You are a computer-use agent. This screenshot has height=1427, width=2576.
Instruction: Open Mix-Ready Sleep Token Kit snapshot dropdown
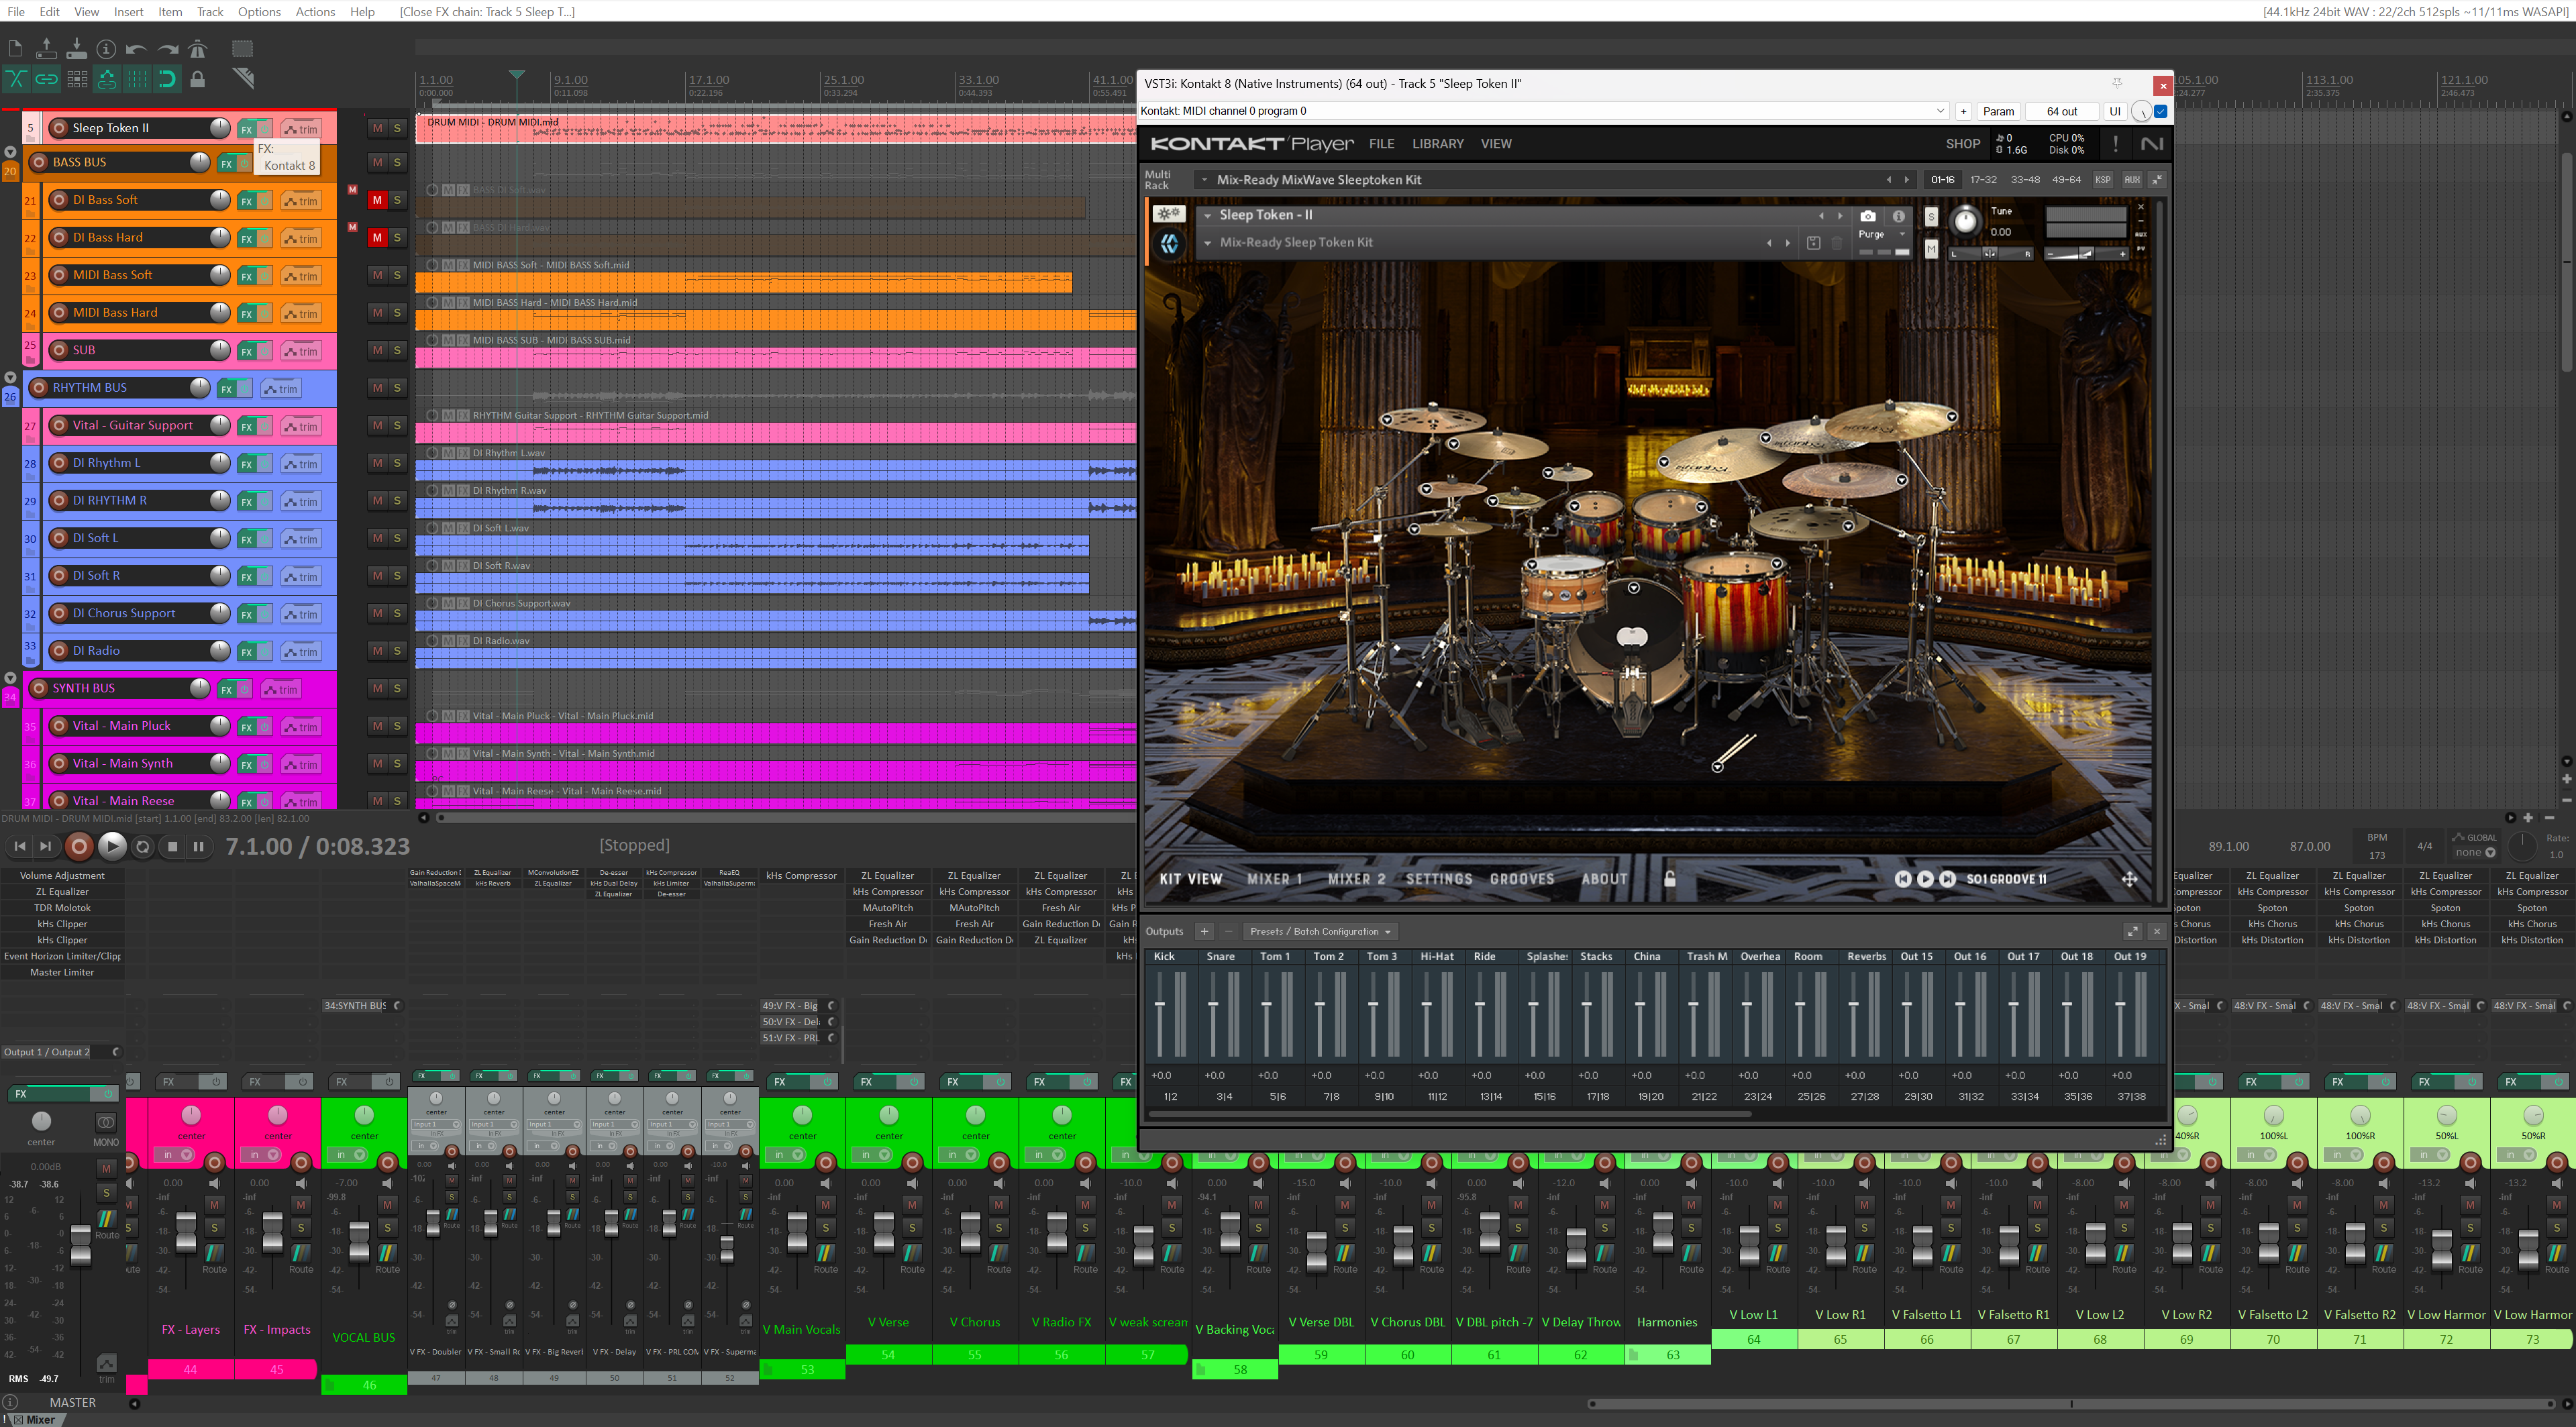pyautogui.click(x=1208, y=243)
